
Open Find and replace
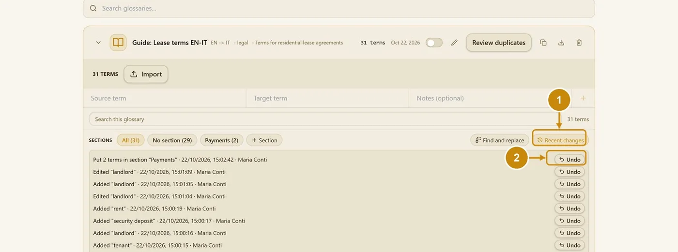click(500, 140)
